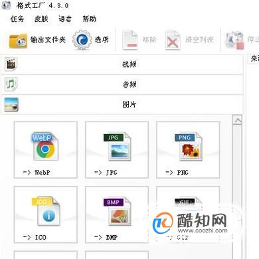The height and width of the screenshot is (259, 259).
Task: Click the 清空列表 text label
Action: point(199,40)
